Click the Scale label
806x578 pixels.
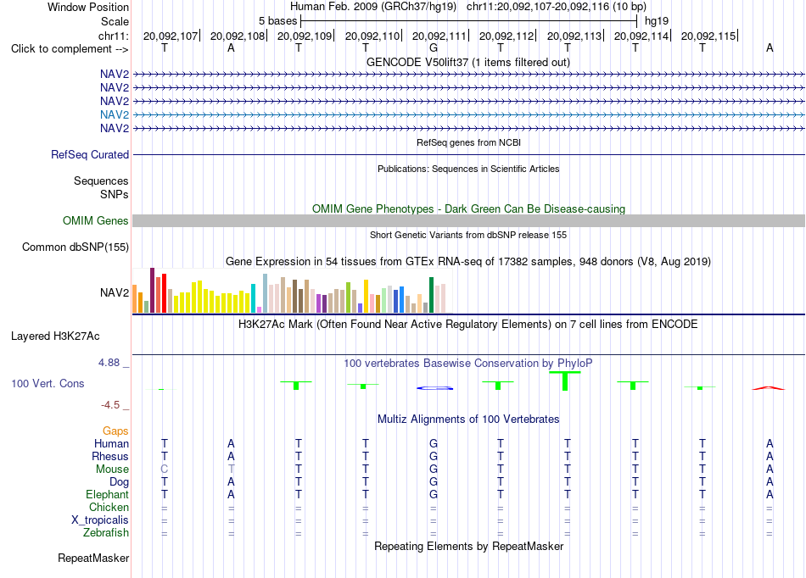click(115, 21)
